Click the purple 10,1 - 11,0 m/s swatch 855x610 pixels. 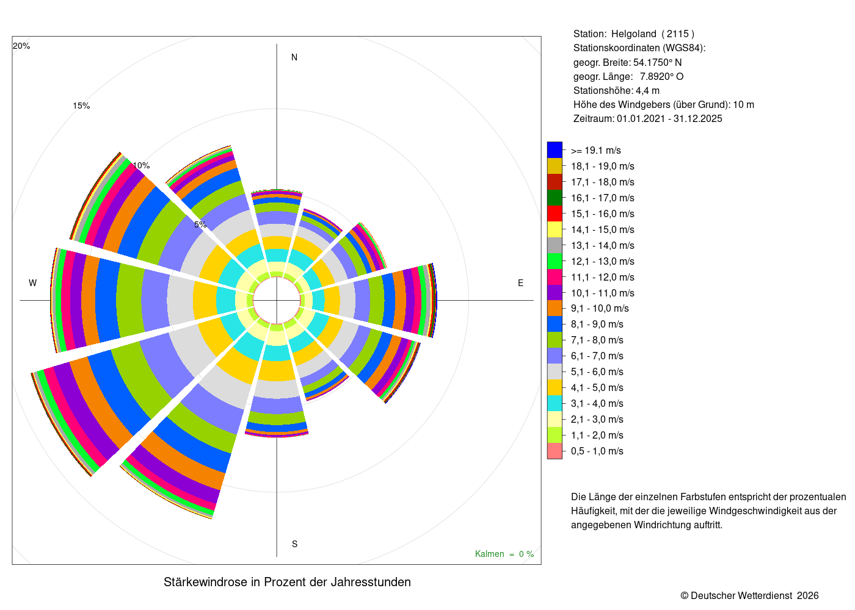point(555,293)
